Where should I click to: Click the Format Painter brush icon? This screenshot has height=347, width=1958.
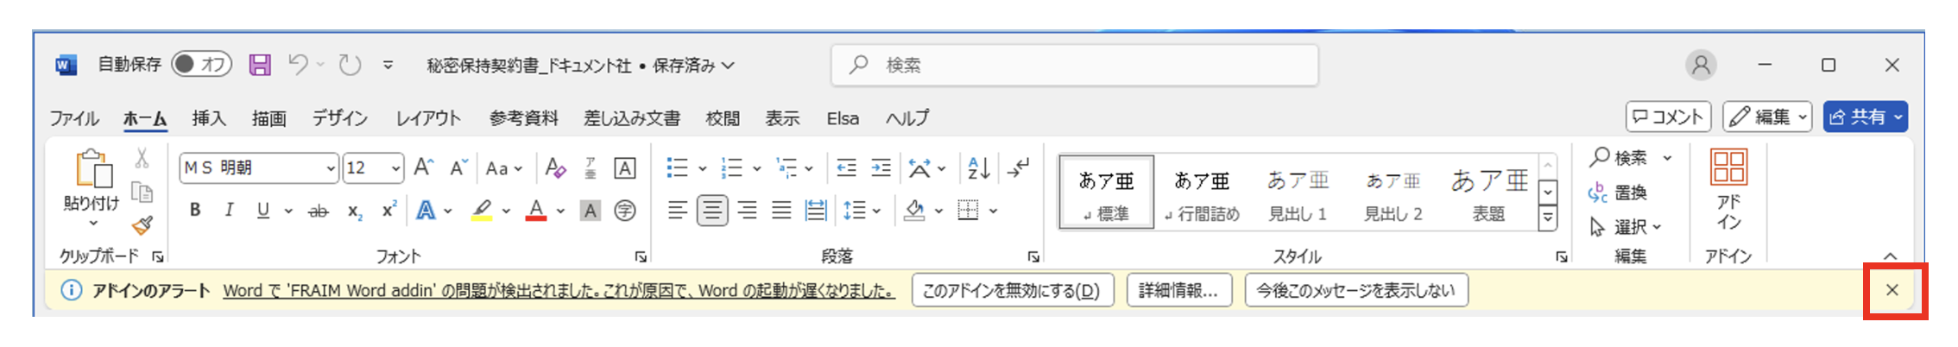click(142, 226)
